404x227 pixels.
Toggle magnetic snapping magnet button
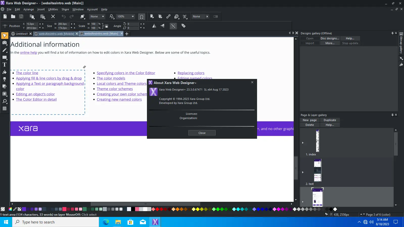[142, 17]
